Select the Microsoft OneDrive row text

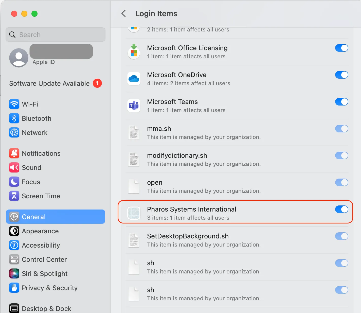pos(177,75)
